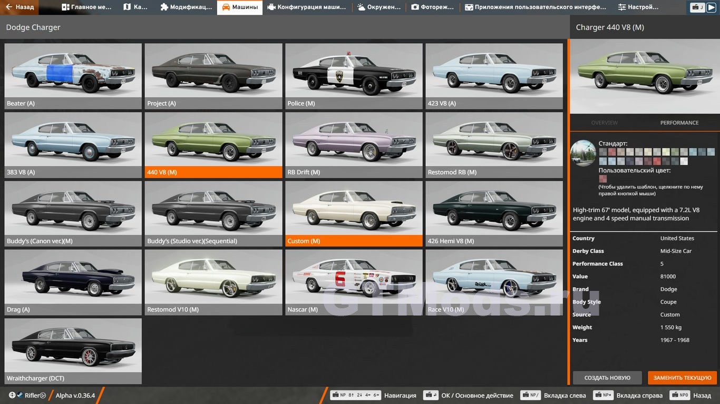
Task: Open Приложения пользовательского интерфейса tab
Action: pyautogui.click(x=535, y=7)
